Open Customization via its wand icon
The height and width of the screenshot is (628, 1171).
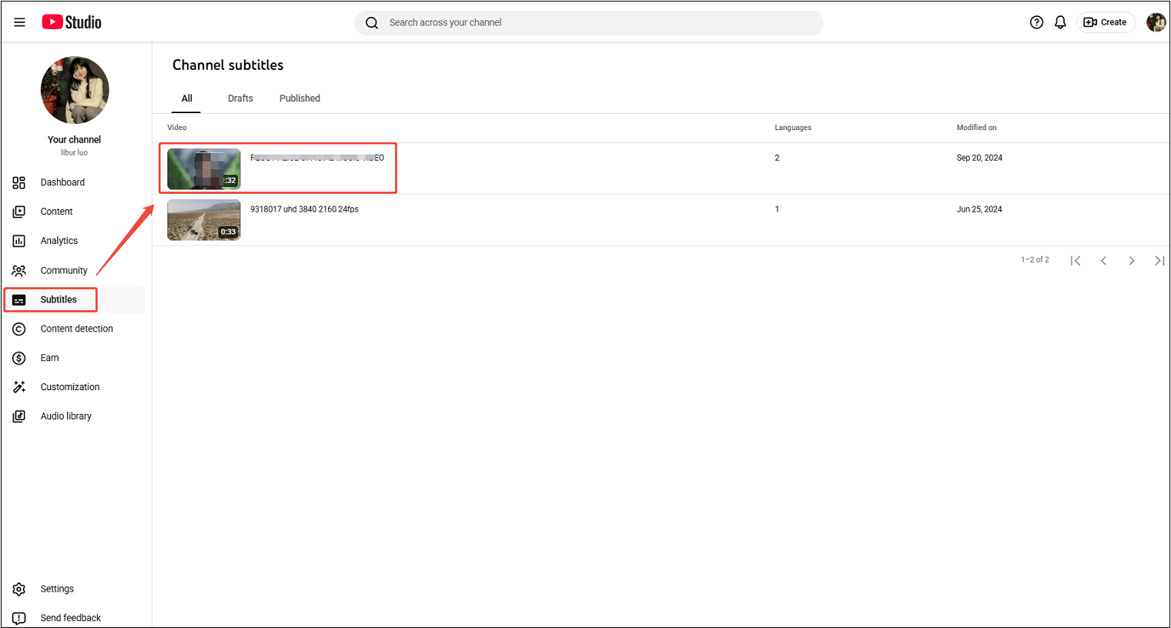[19, 387]
